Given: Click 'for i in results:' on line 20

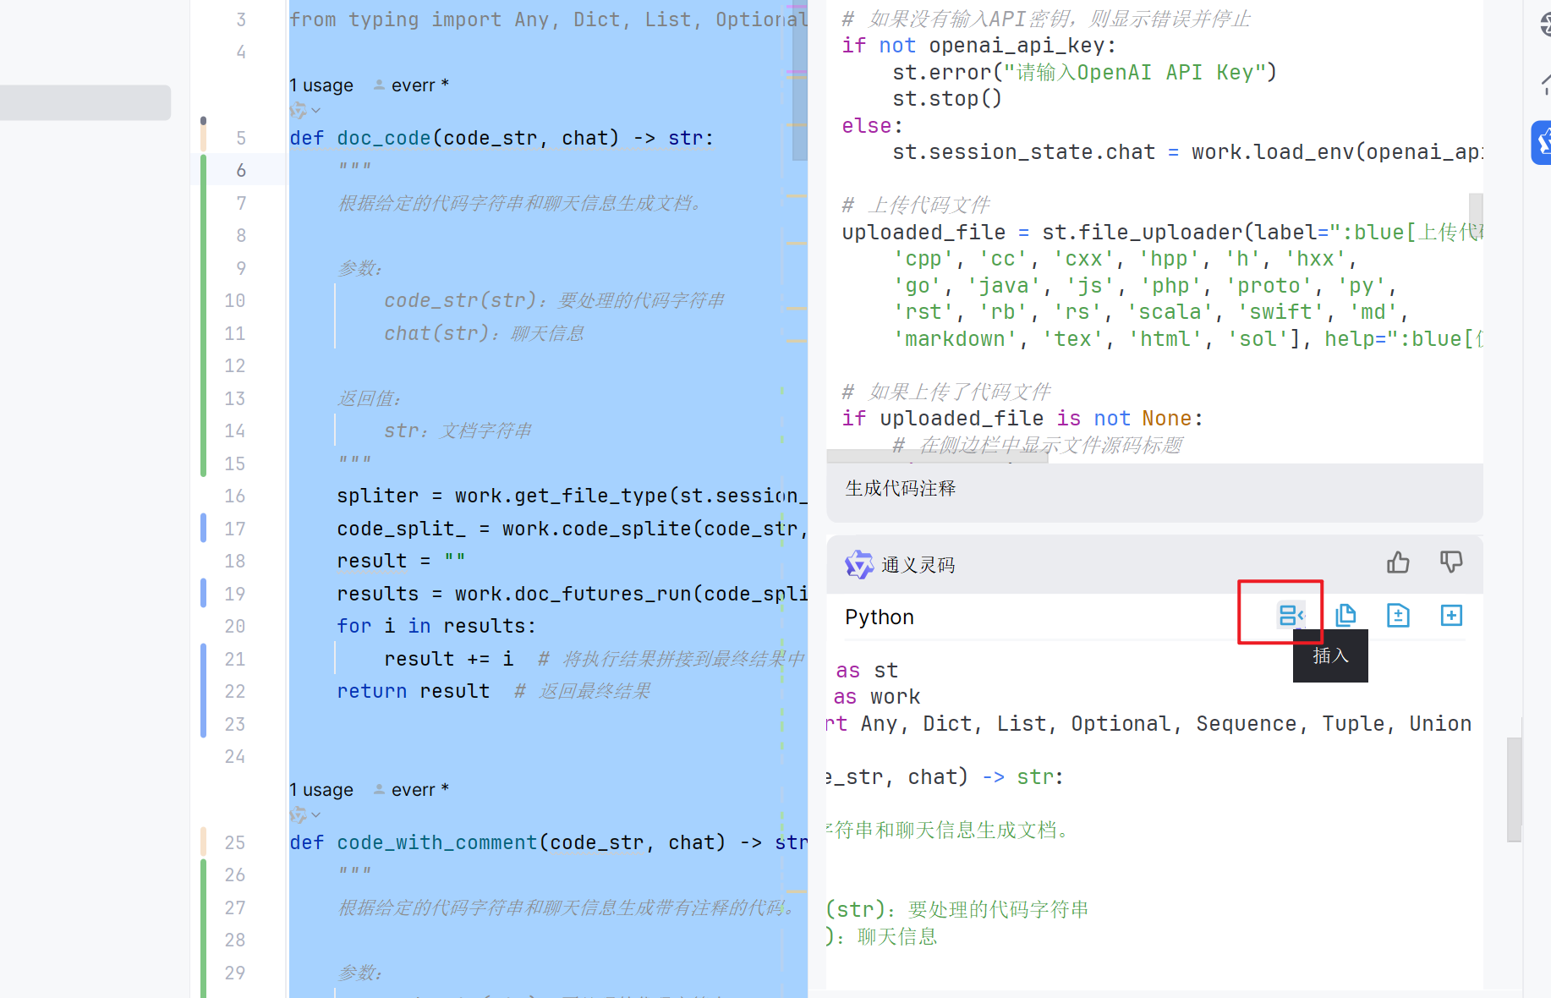Looking at the screenshot, I should tap(436, 626).
